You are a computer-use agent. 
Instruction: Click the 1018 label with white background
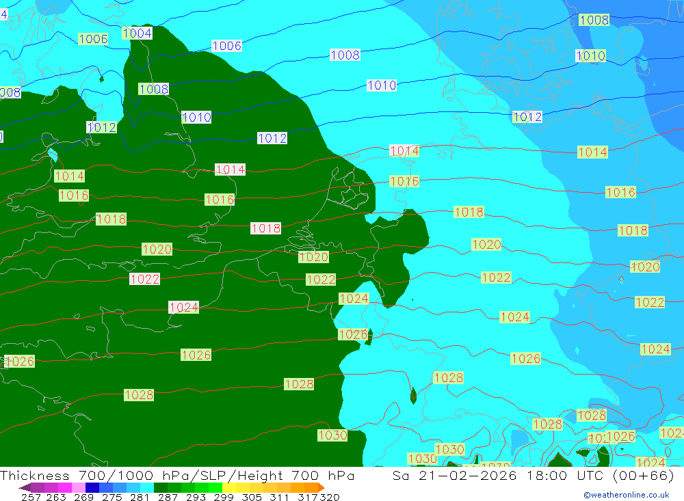click(265, 228)
